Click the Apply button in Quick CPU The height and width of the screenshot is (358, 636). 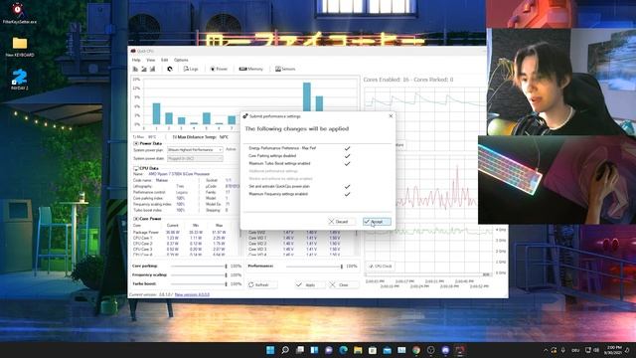(310, 285)
